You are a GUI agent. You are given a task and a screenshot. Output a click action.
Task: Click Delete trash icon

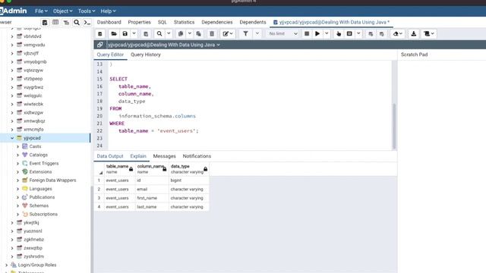[212, 33]
